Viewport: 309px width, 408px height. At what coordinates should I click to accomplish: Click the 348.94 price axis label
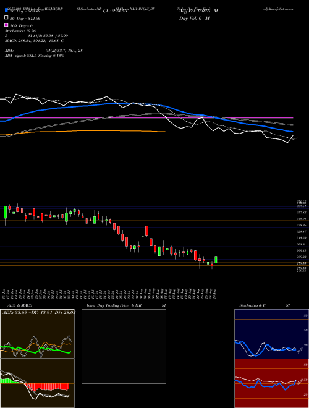point(301,219)
